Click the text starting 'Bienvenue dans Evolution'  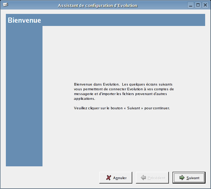[x=124, y=91]
